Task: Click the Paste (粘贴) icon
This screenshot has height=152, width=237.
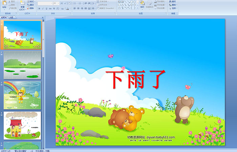Action: tap(4, 4)
